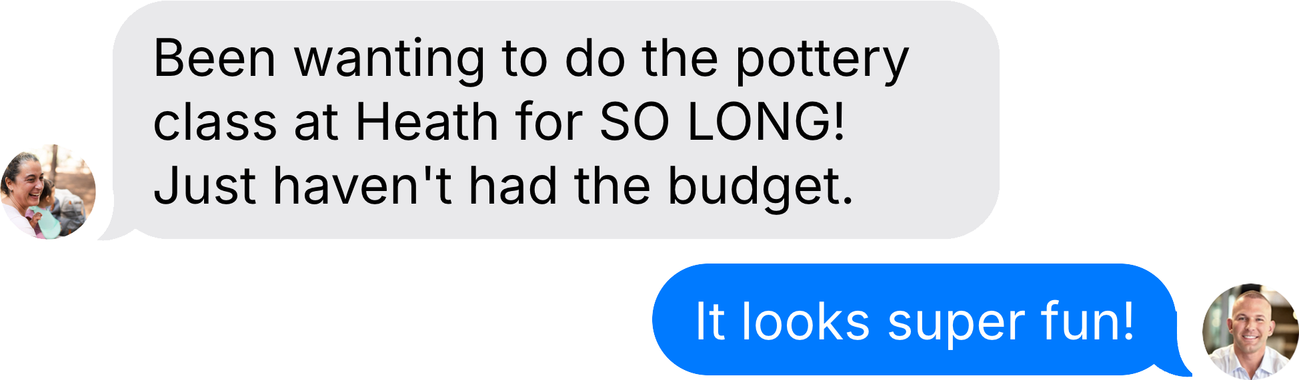Screen dimensions: 1299x380
Task: Click the word "class" in gray bubble
Action: 215,123
